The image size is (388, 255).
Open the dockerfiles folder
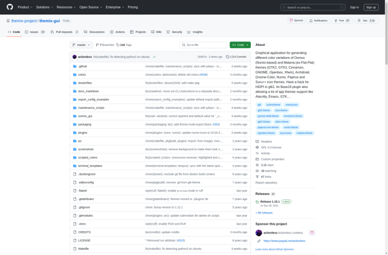click(85, 83)
